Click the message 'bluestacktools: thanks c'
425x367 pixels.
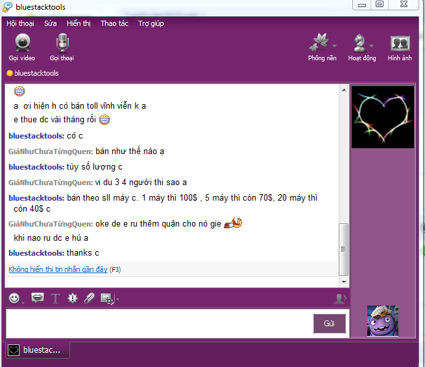[54, 253]
